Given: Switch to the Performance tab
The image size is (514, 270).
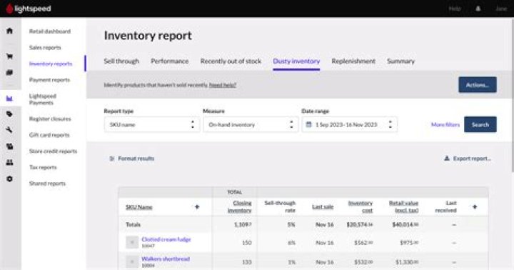Looking at the screenshot, I should [x=169, y=61].
